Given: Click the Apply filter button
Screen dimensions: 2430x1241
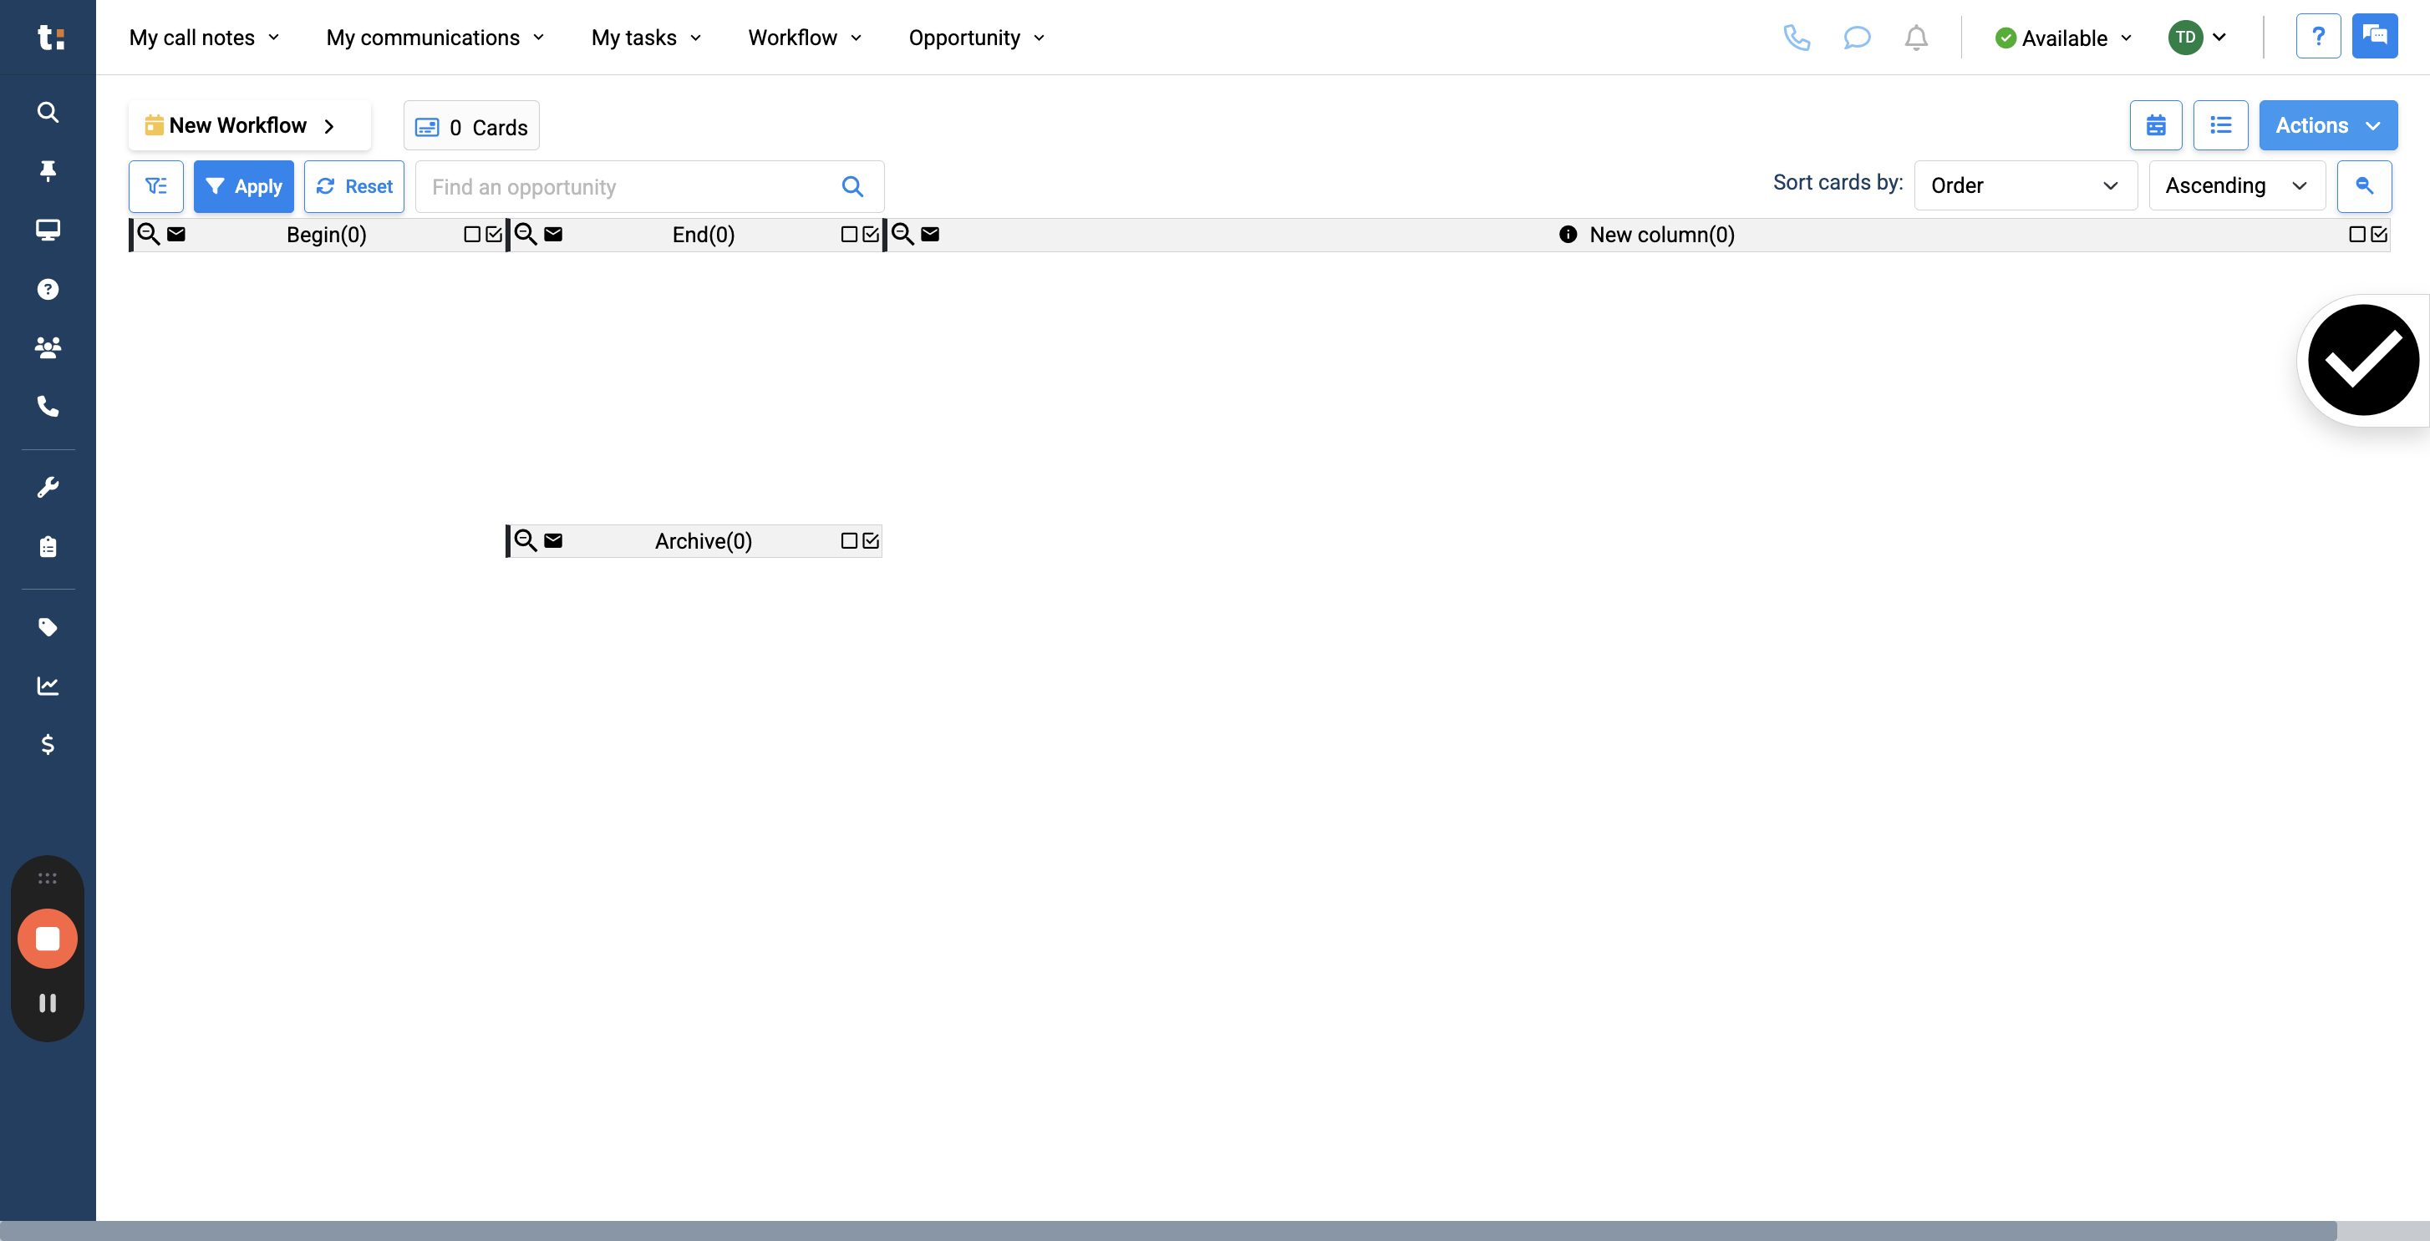Looking at the screenshot, I should [x=243, y=185].
